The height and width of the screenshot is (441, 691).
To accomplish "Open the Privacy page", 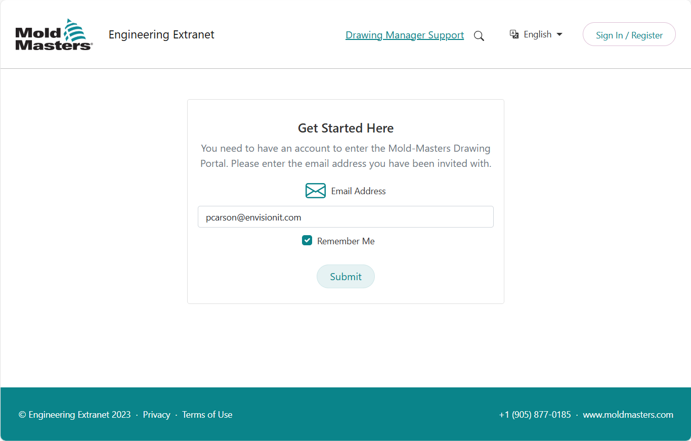I will point(157,414).
